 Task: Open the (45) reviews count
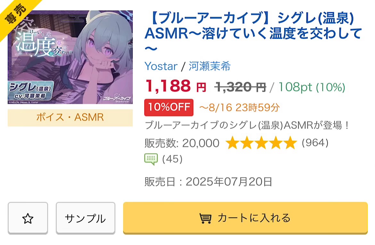(x=172, y=159)
